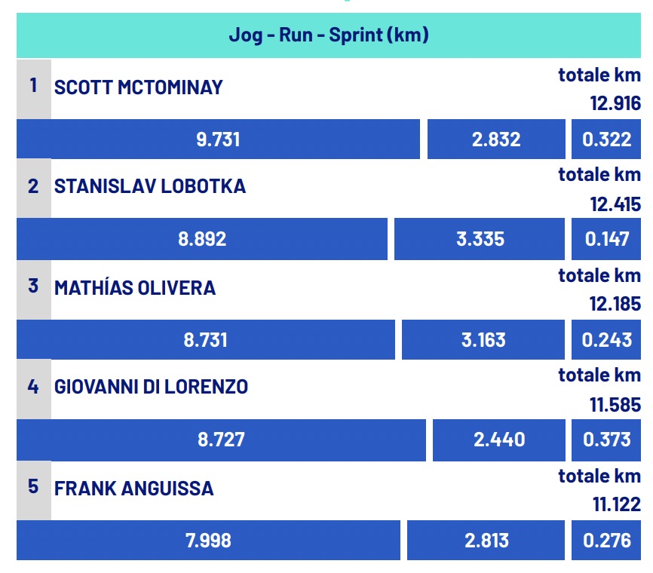Select player name Scott McTominay

(x=139, y=87)
